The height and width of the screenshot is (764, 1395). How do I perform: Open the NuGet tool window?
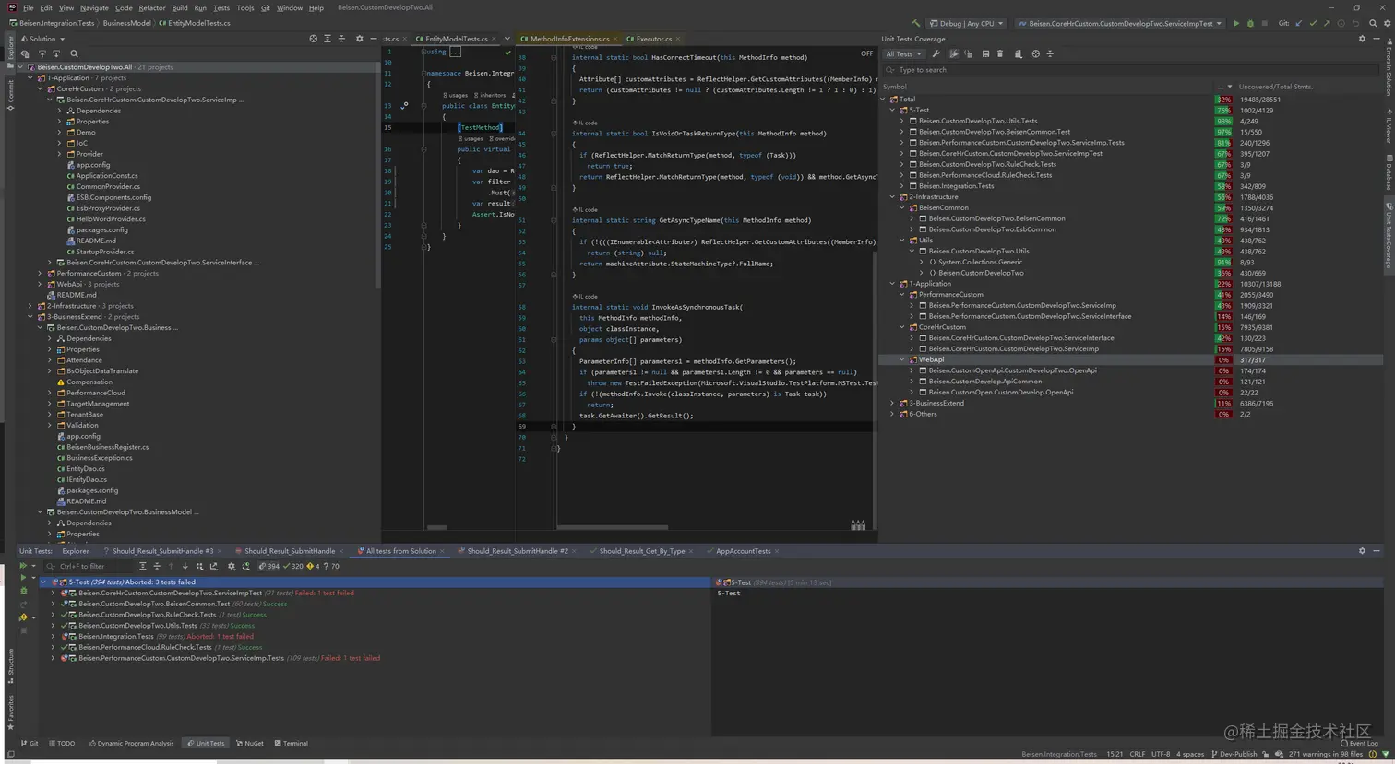250,743
